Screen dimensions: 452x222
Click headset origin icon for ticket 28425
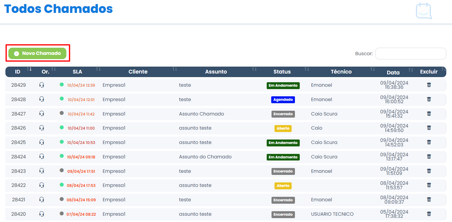click(42, 142)
